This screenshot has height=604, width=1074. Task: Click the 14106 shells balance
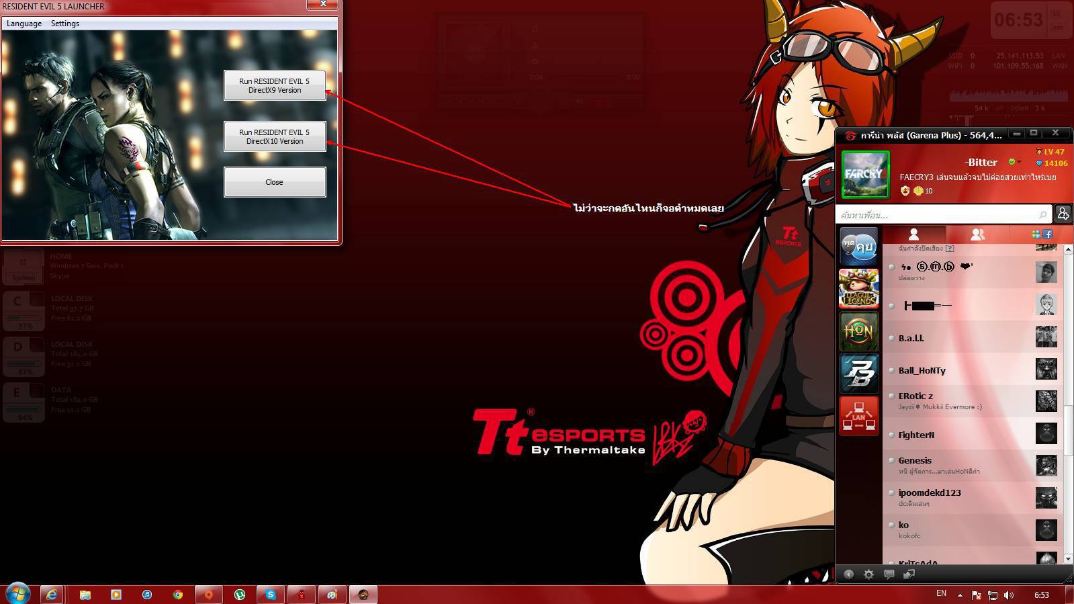point(1052,163)
